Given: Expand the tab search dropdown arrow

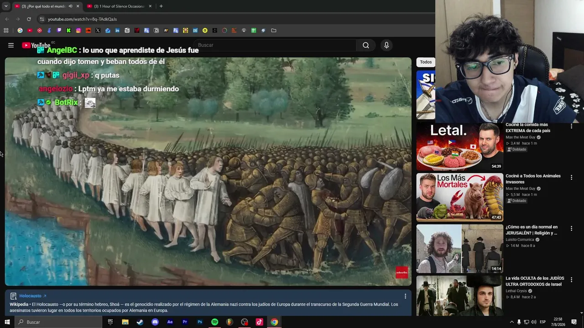Looking at the screenshot, I should pos(6,6).
